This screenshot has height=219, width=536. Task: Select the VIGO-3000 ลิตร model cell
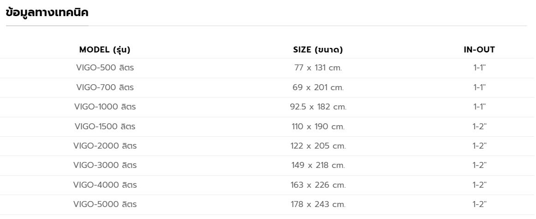105,165
